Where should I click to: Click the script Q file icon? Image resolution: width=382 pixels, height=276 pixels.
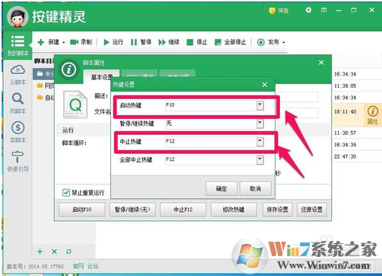(75, 104)
